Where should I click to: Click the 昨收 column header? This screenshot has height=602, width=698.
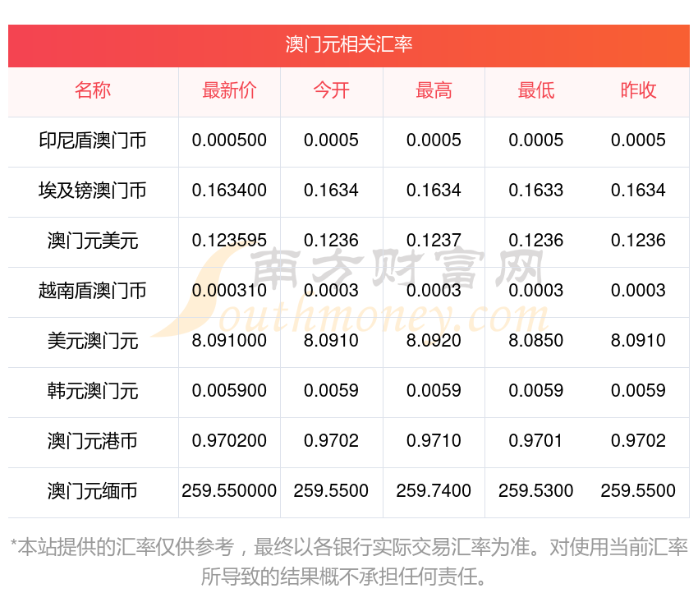pos(638,90)
